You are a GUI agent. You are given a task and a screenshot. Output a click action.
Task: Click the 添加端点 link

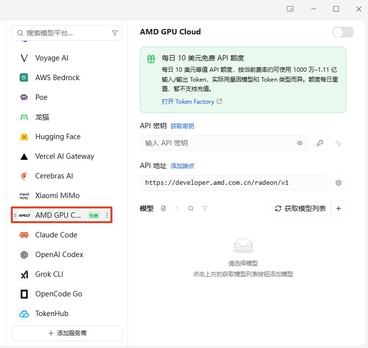pos(182,166)
